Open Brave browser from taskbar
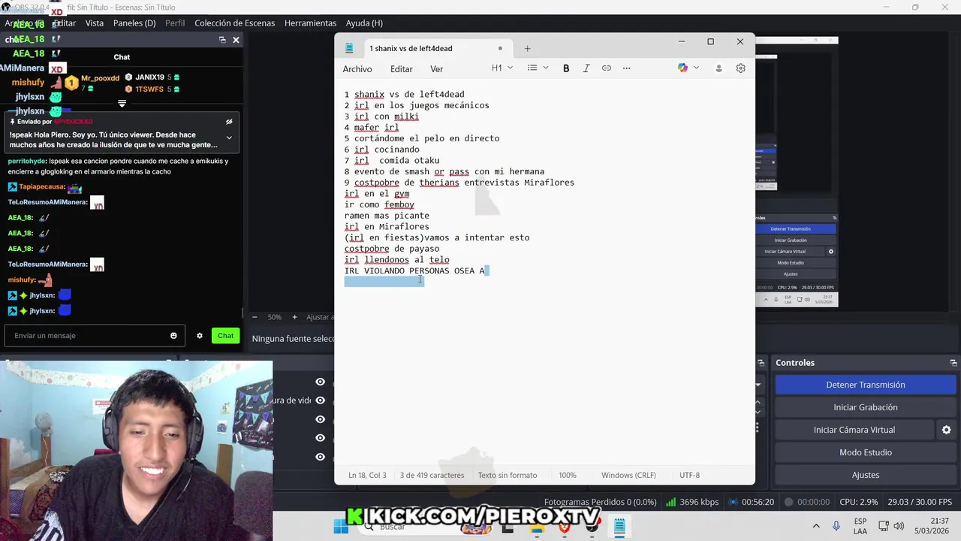 point(565,527)
